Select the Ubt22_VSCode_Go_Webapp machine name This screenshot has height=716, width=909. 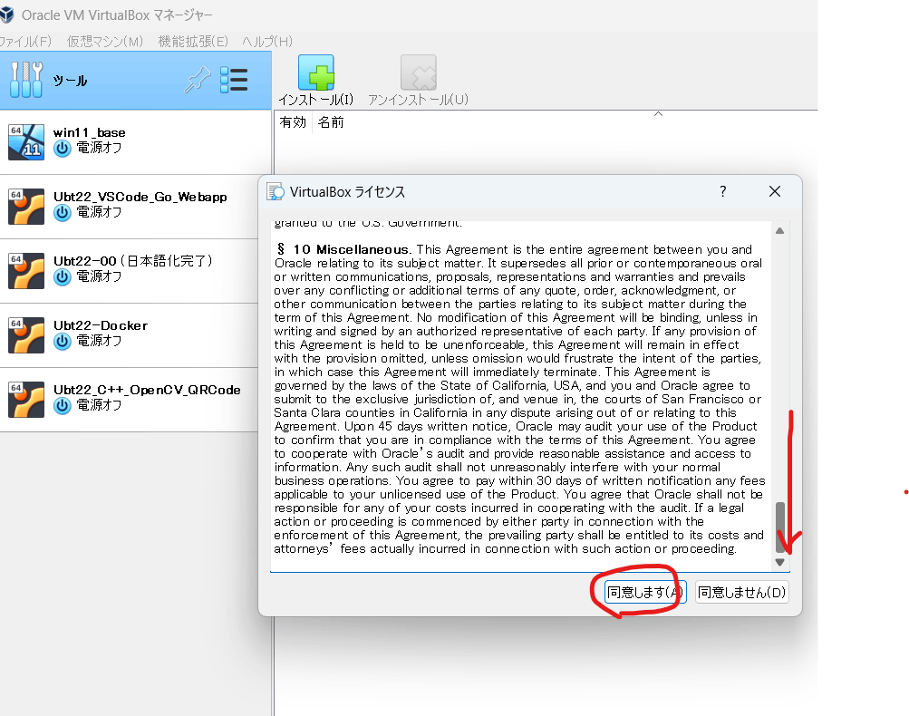click(140, 197)
